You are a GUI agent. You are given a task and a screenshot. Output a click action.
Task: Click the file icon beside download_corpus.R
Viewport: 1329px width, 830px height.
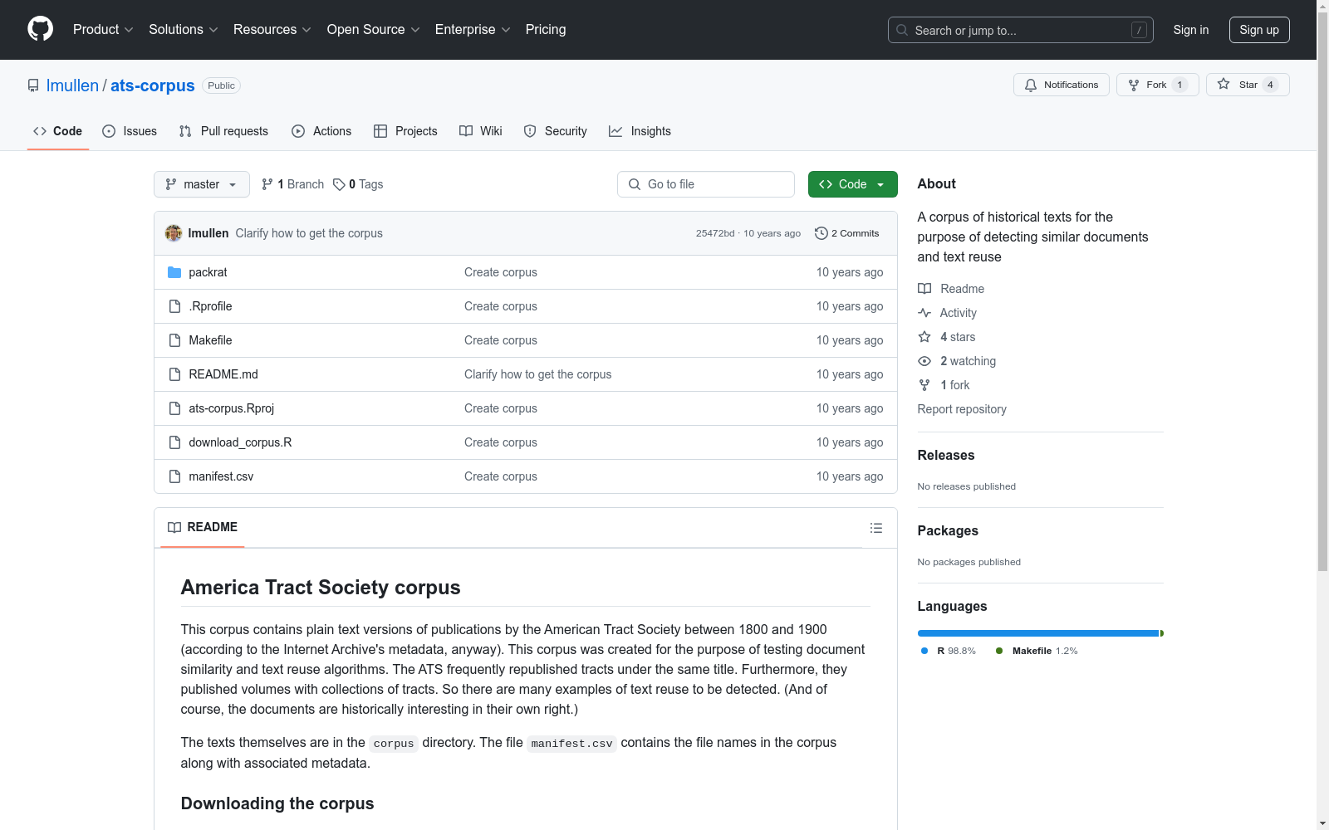(174, 442)
